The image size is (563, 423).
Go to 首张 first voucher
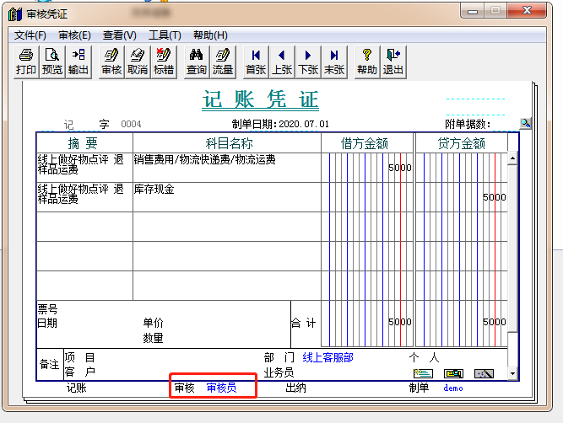pyautogui.click(x=256, y=62)
